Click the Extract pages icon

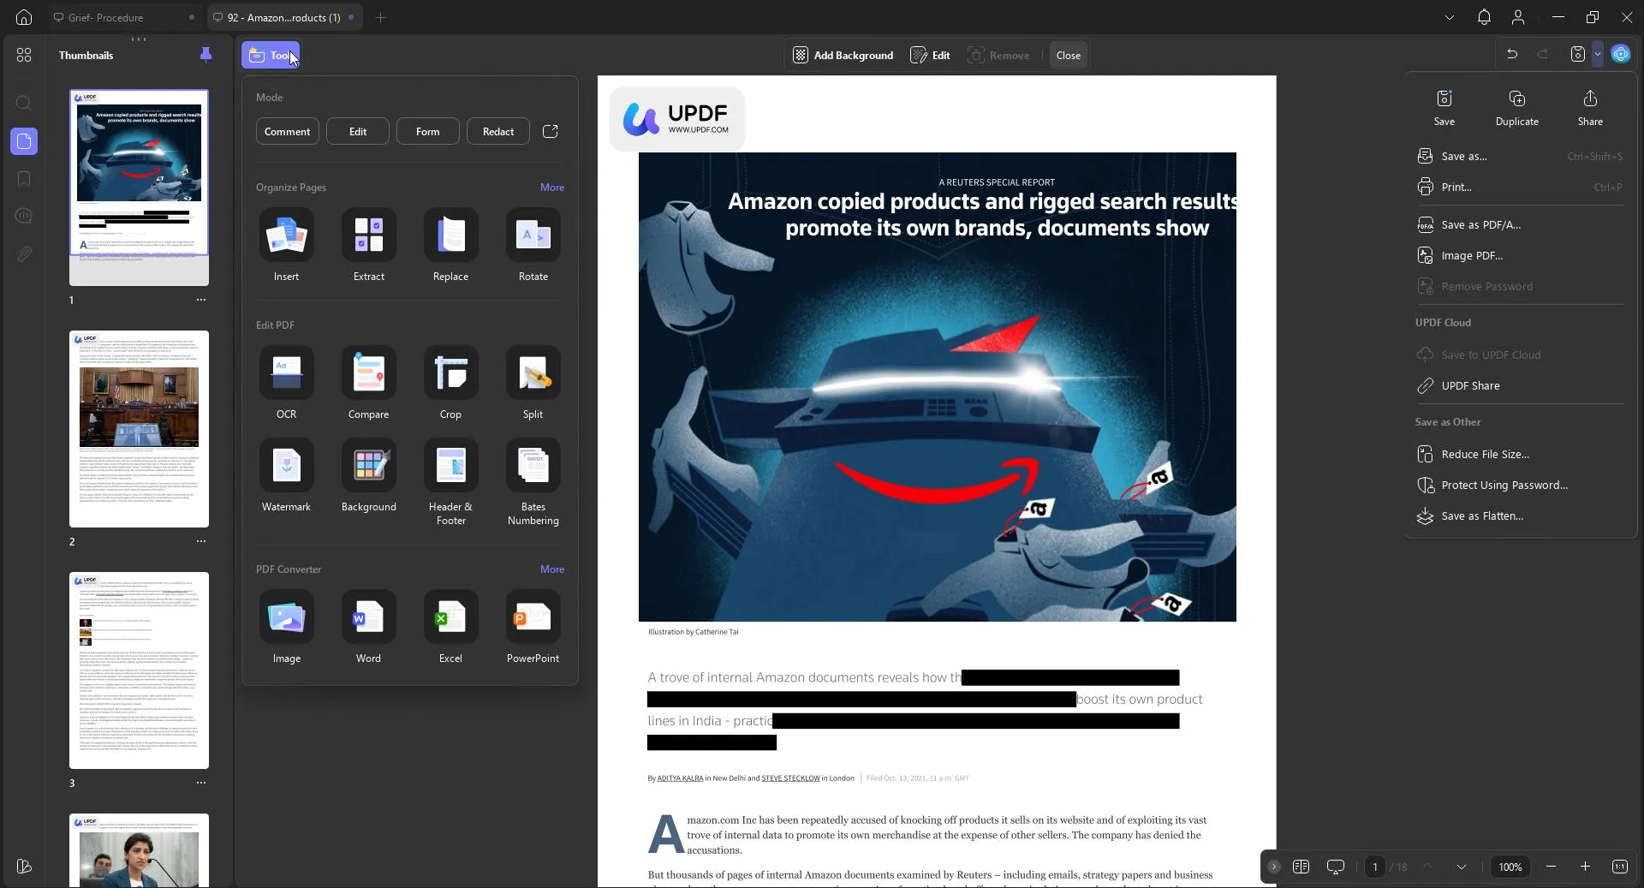[368, 235]
